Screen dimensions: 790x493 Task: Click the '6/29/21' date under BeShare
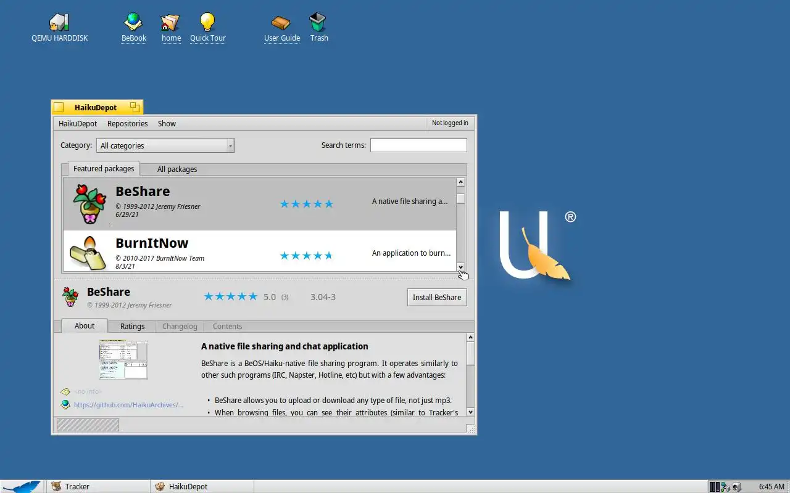pos(127,214)
